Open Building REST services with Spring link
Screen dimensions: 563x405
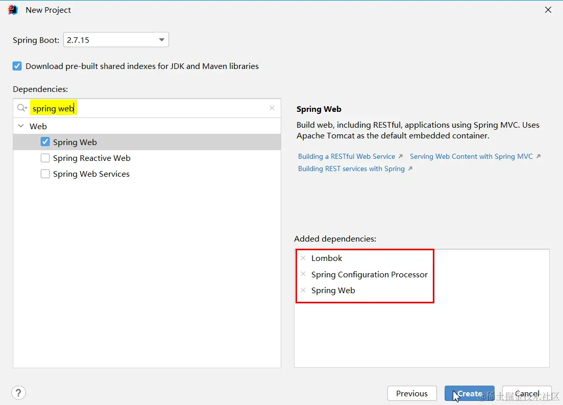(351, 169)
